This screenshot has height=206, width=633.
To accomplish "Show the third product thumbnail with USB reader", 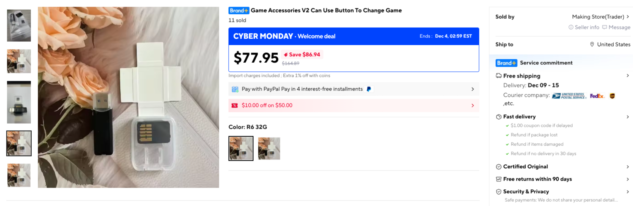I will click(x=19, y=102).
